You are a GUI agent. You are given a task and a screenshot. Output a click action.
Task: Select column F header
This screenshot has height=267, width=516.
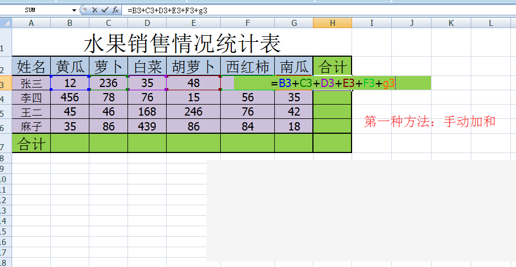[x=247, y=23]
